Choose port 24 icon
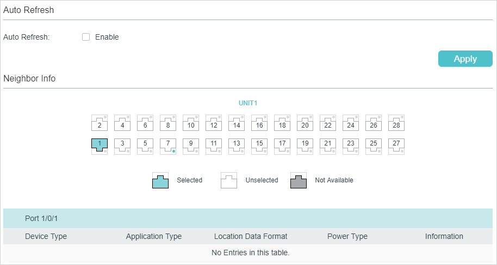Screen dimensions: 497x265 (x=351, y=123)
